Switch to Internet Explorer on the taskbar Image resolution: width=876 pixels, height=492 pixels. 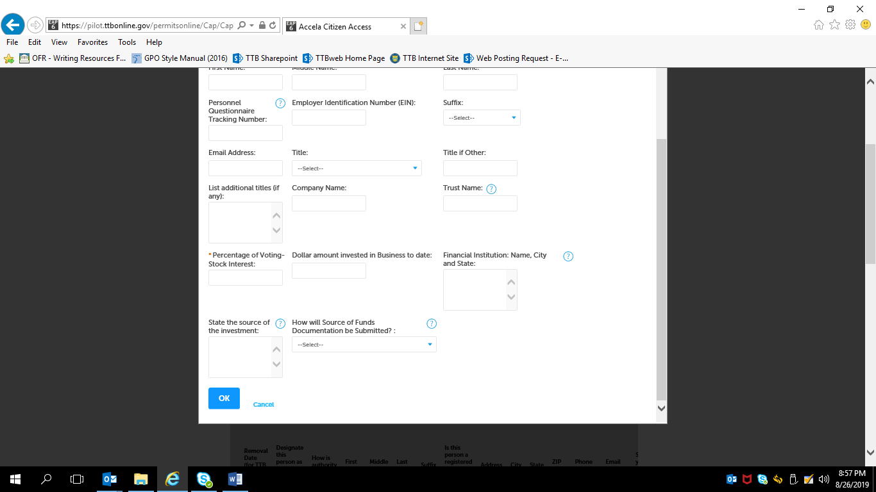pos(173,479)
